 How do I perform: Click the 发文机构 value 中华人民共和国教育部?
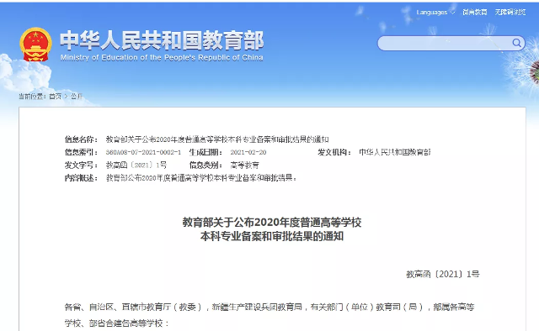point(395,152)
